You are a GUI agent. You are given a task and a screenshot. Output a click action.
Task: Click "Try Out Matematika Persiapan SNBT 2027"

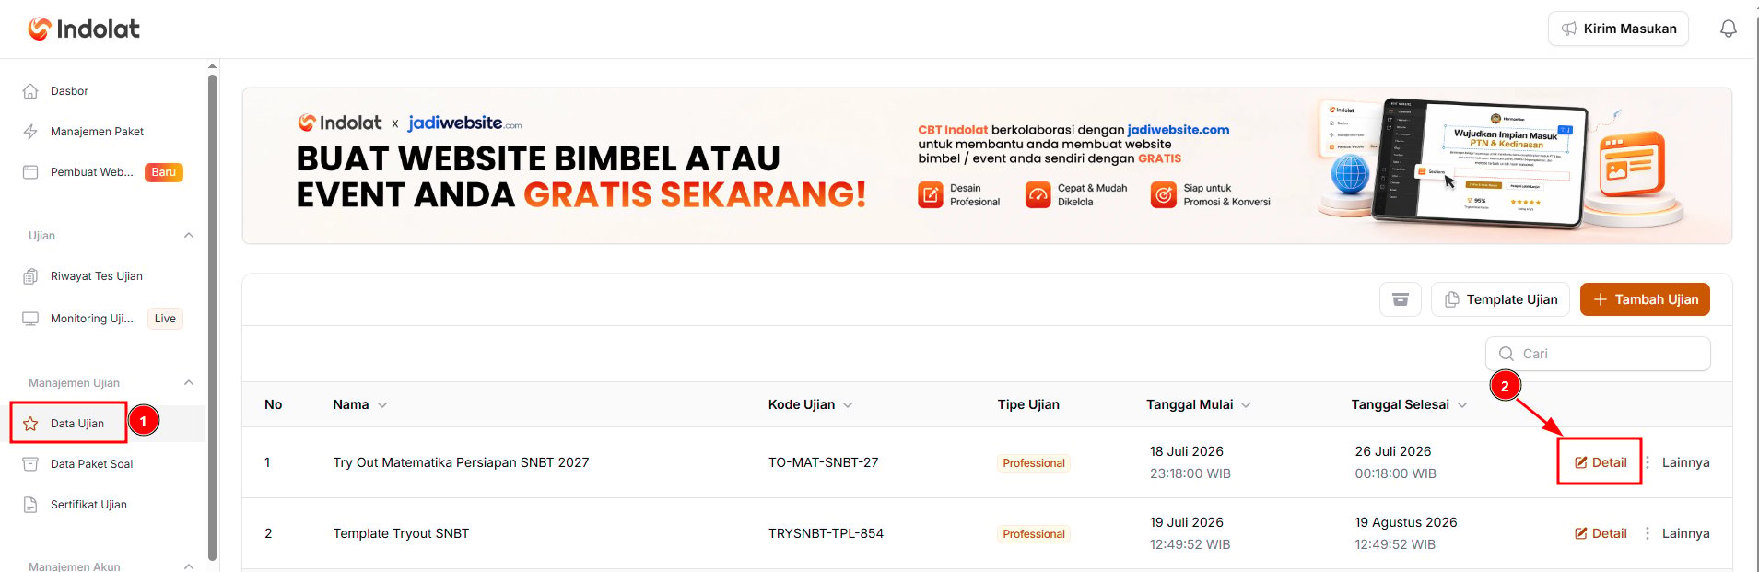point(461,462)
